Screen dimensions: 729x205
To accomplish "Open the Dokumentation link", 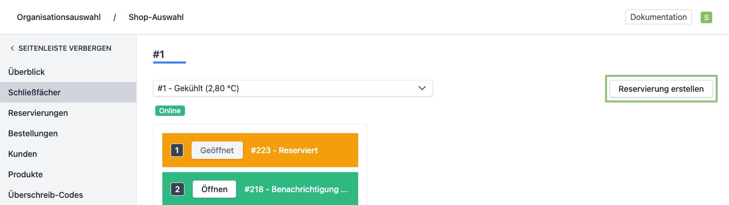I will point(658,17).
